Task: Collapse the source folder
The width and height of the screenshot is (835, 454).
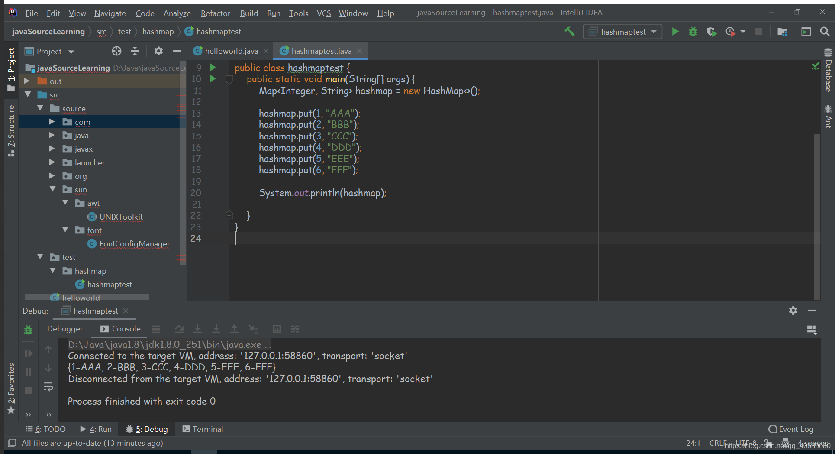Action: pos(40,108)
